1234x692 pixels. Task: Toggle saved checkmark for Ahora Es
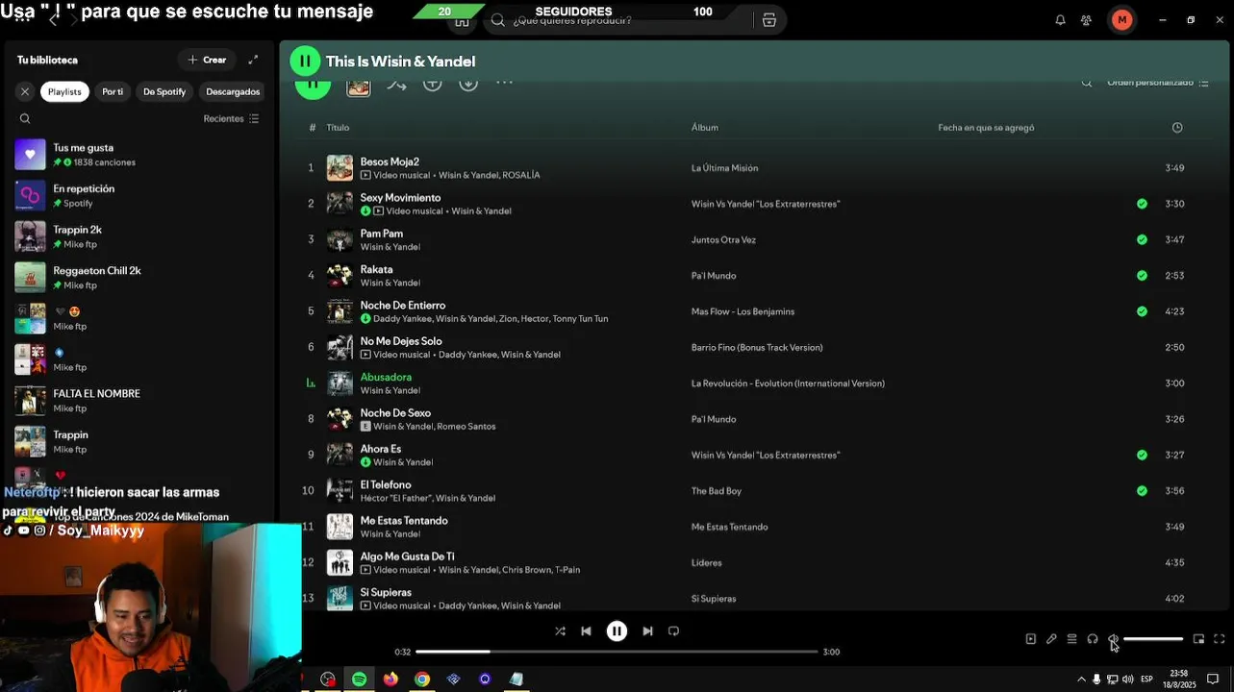(x=1142, y=455)
